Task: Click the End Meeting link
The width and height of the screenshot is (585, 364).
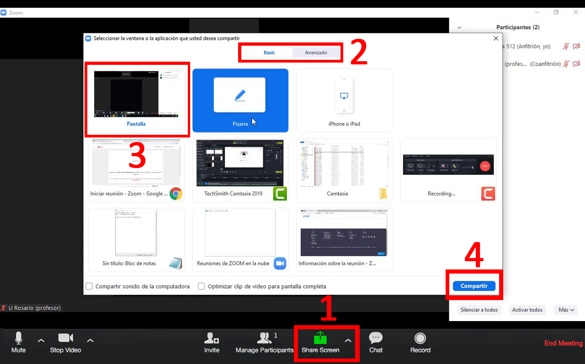Action: [564, 343]
